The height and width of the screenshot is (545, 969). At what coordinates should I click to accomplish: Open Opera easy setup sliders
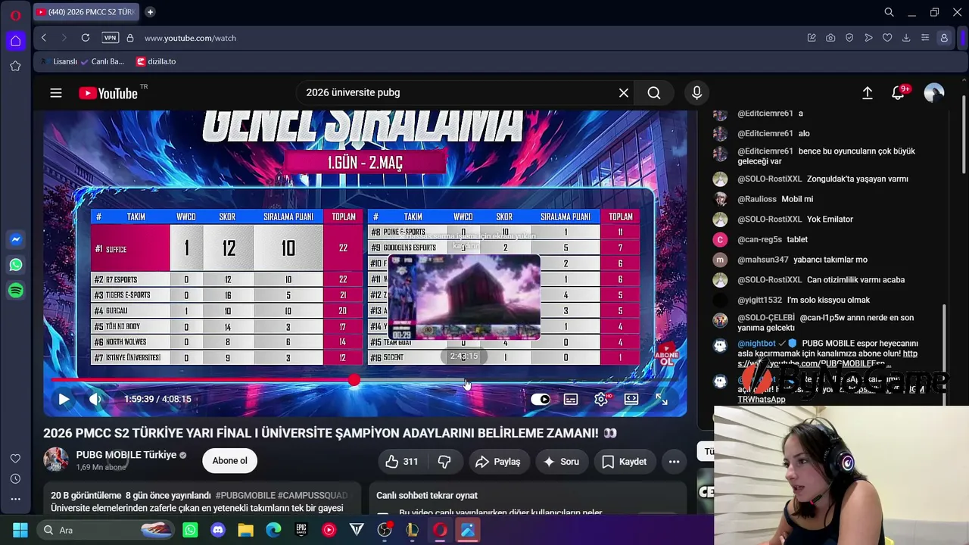tap(925, 38)
